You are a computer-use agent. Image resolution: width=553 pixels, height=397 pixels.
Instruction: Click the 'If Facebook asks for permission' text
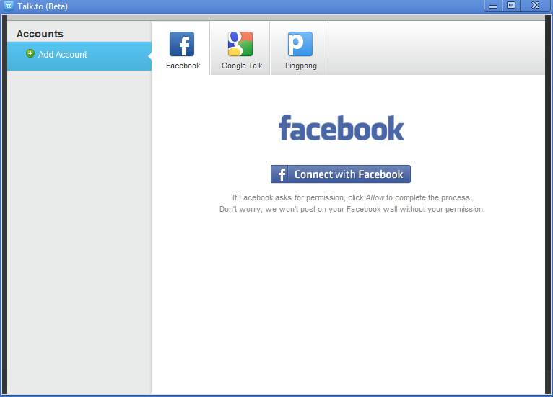pos(352,197)
